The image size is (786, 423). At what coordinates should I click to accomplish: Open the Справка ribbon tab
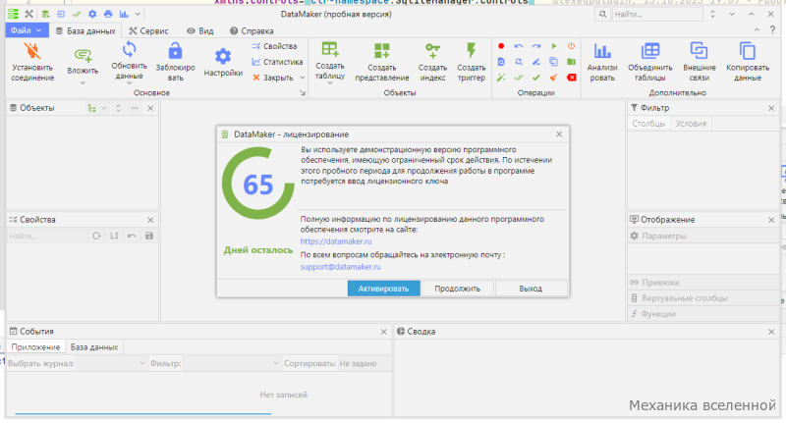pyautogui.click(x=252, y=31)
